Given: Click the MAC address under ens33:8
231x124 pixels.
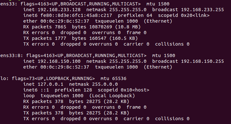Looking at the screenshot, I should 65,67.
